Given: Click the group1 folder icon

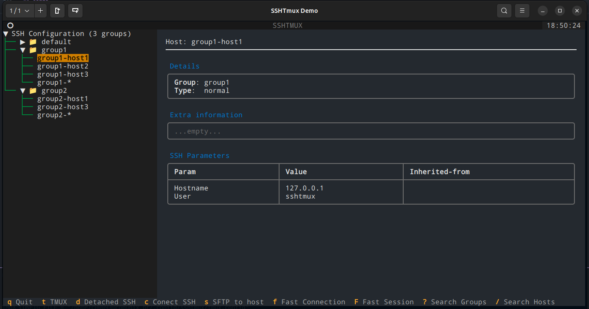Looking at the screenshot, I should 33,50.
